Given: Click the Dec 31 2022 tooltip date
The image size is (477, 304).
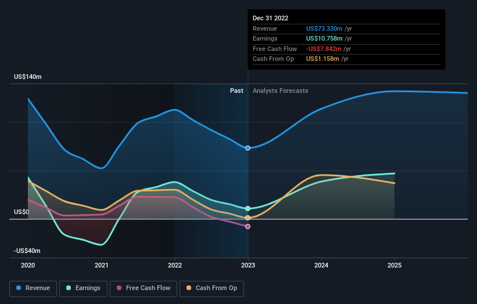Looking at the screenshot, I should coord(270,18).
